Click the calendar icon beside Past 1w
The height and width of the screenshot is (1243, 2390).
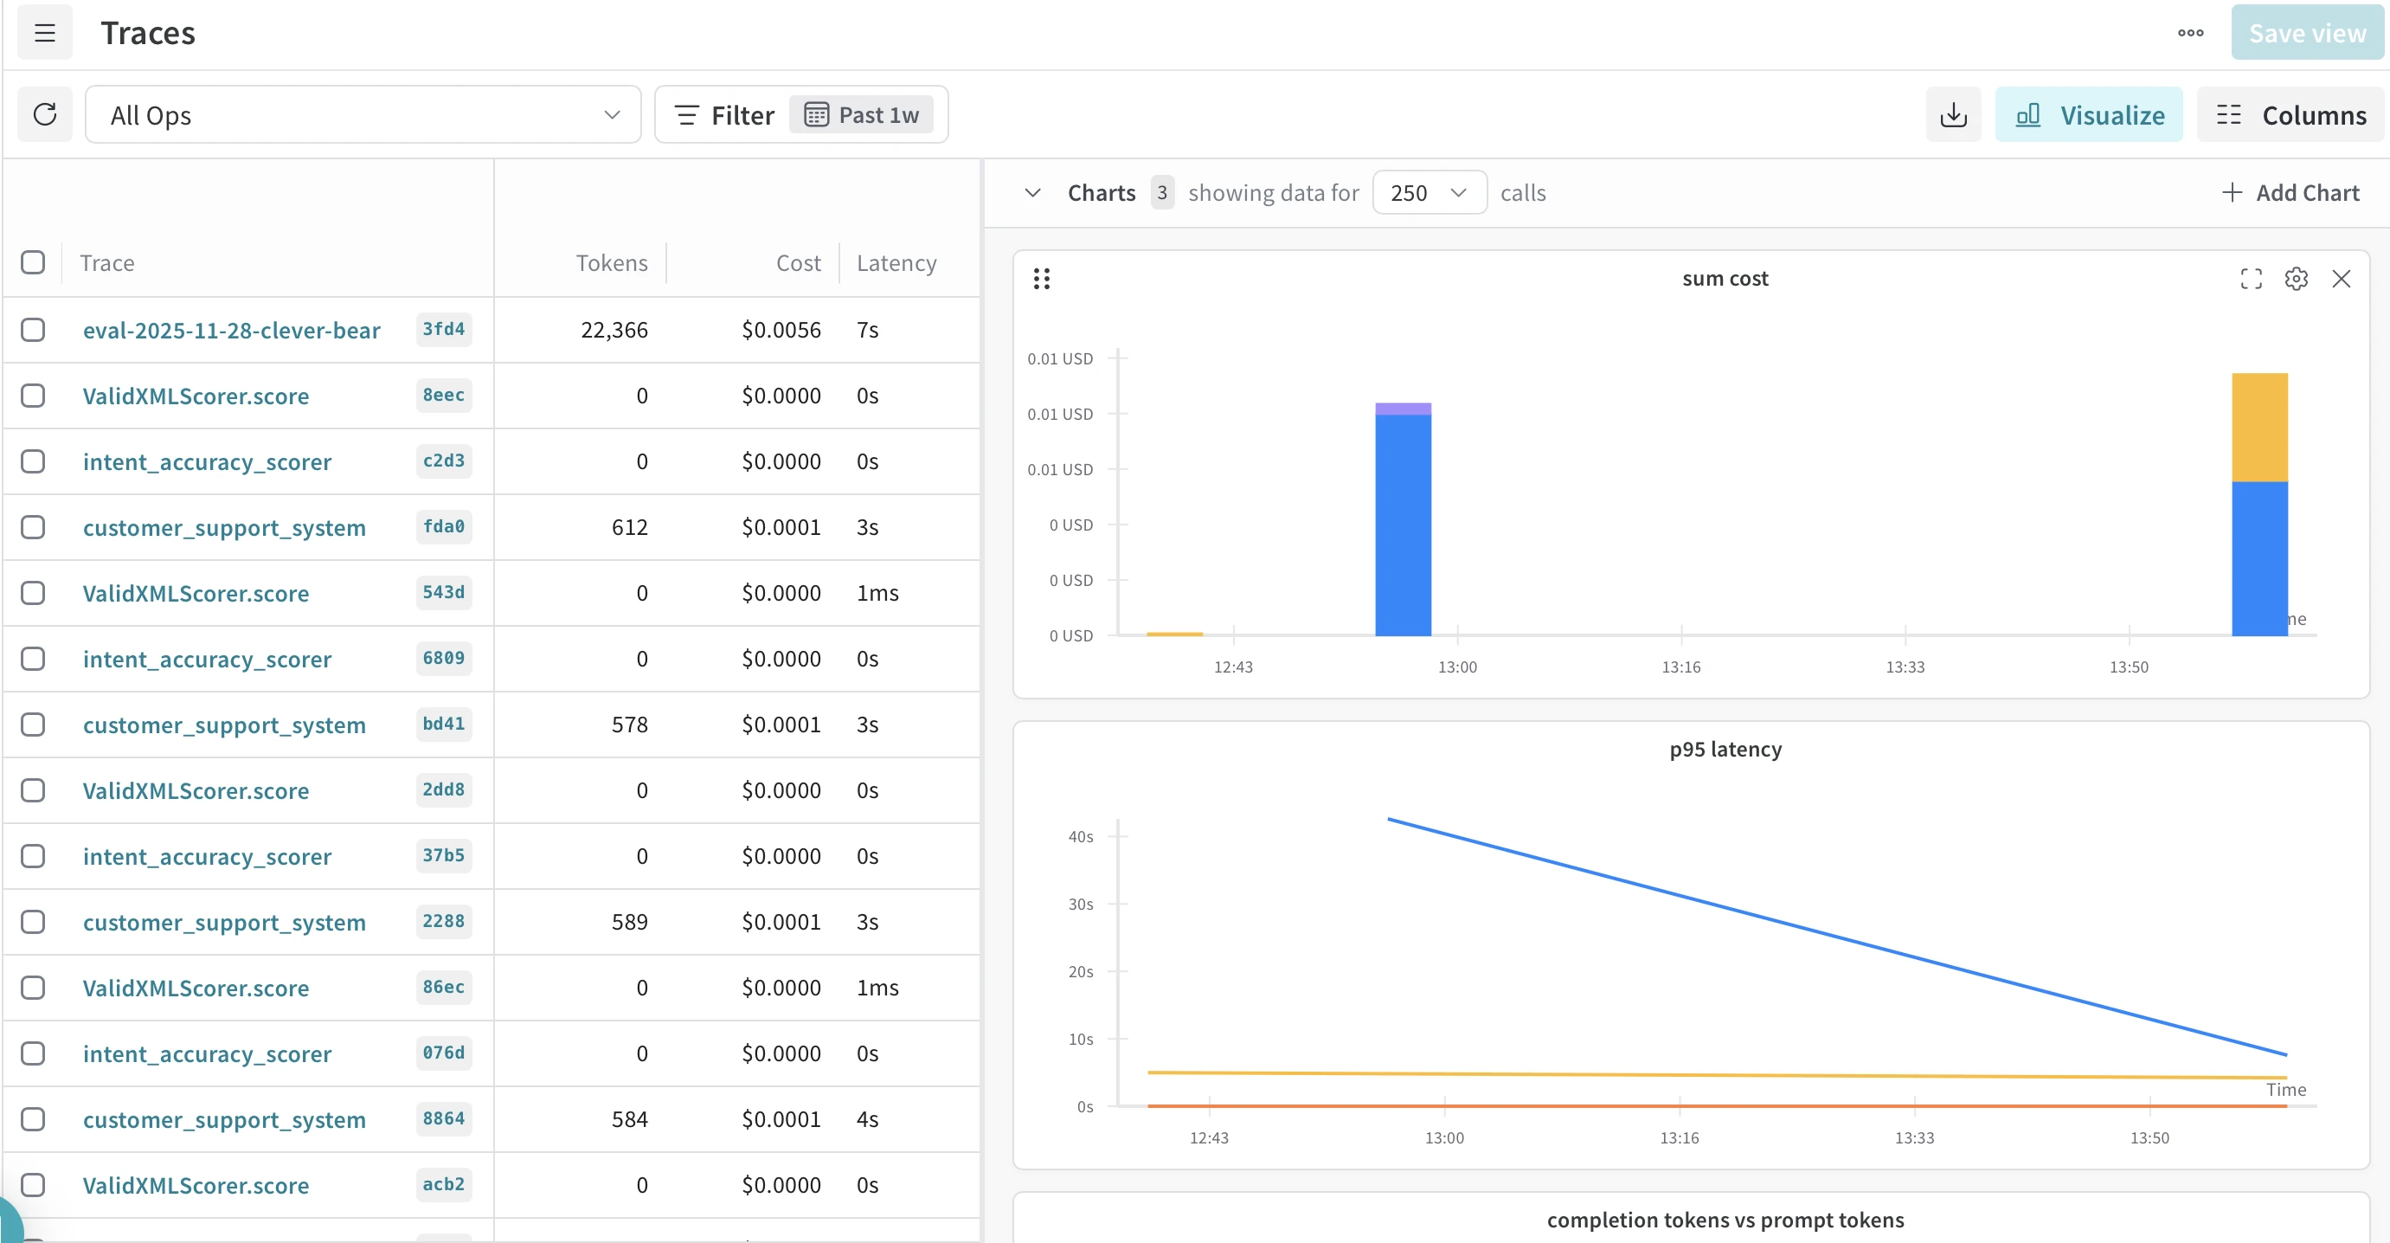[815, 115]
